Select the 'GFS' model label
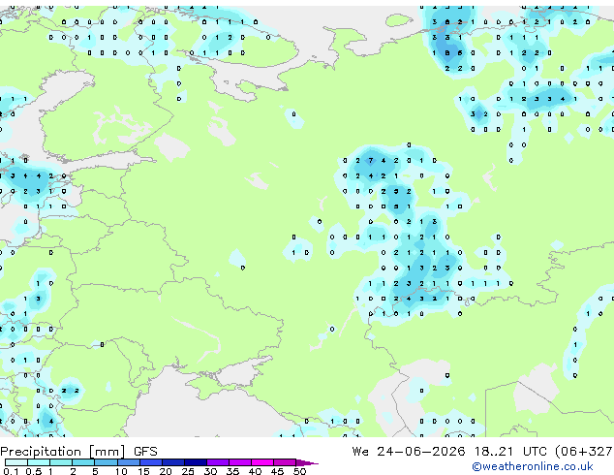This screenshot has width=614, height=475. coord(145,452)
